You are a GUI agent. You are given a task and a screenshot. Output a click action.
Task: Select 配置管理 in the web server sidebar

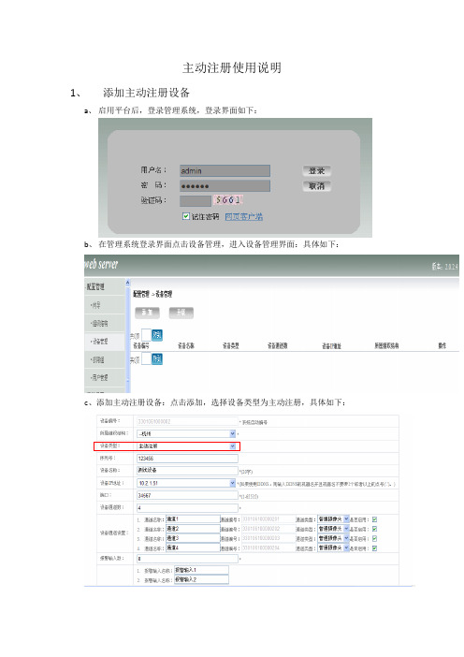click(x=95, y=286)
